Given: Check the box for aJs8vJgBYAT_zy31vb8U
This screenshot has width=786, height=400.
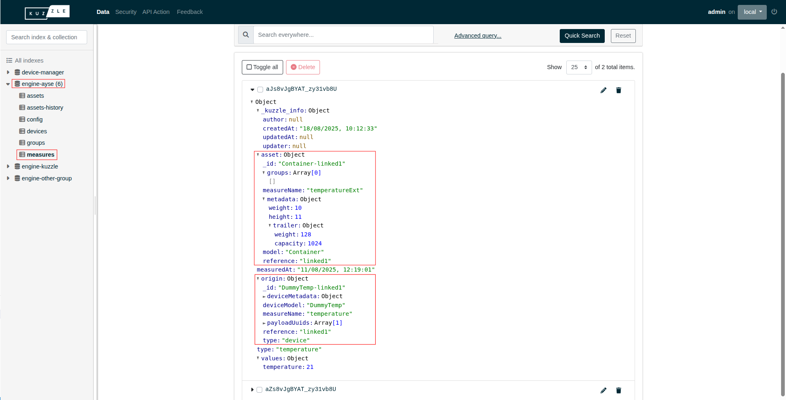Looking at the screenshot, I should coord(260,90).
